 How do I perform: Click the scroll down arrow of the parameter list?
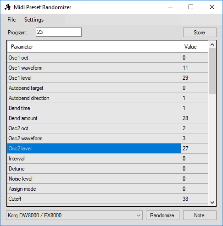[212, 203]
